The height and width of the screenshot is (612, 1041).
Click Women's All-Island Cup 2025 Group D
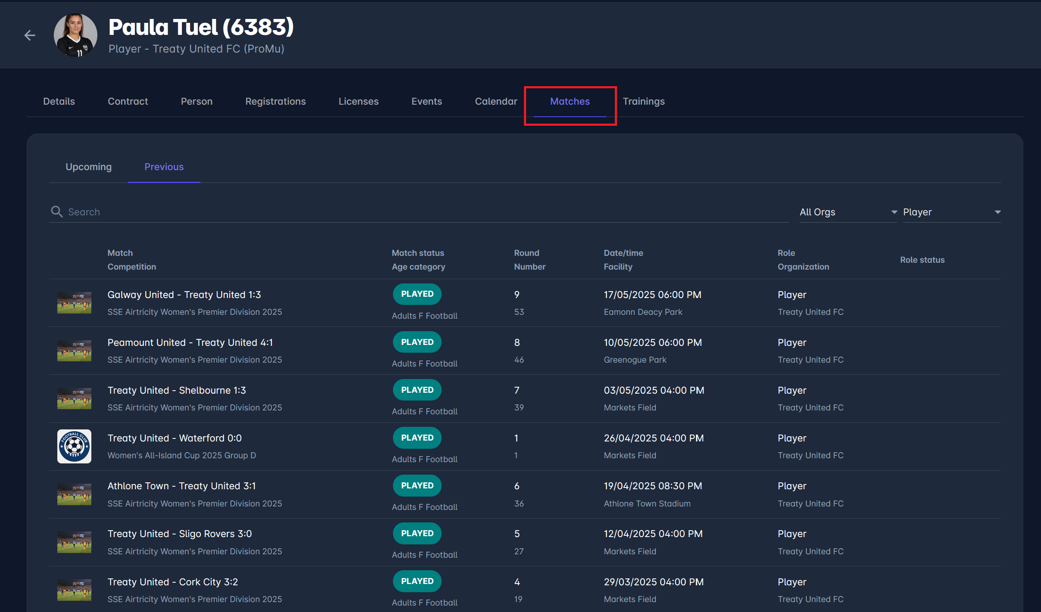point(182,455)
